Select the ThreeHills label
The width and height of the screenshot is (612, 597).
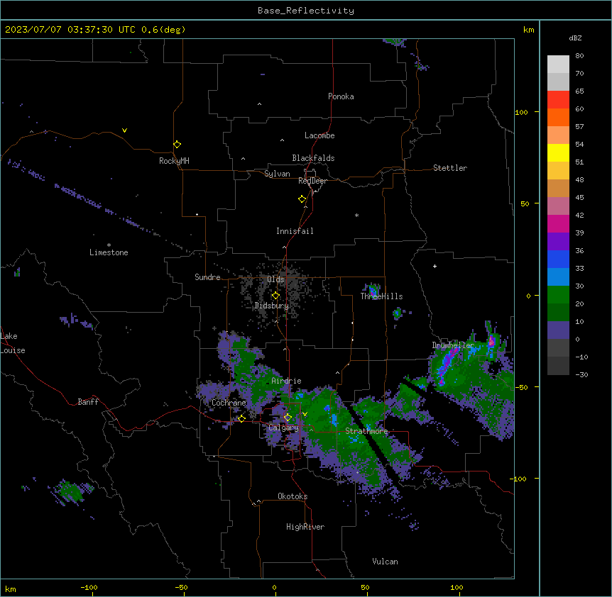pos(381,296)
